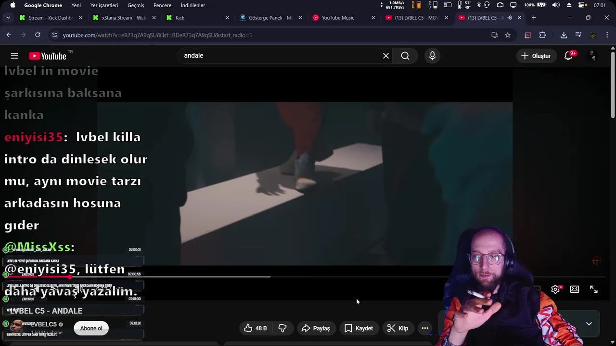
Task: Open the İndirilenler menu
Action: [192, 5]
